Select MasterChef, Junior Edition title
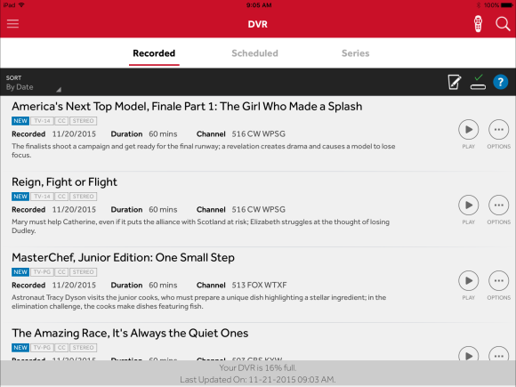The image size is (516, 387). coord(123,257)
